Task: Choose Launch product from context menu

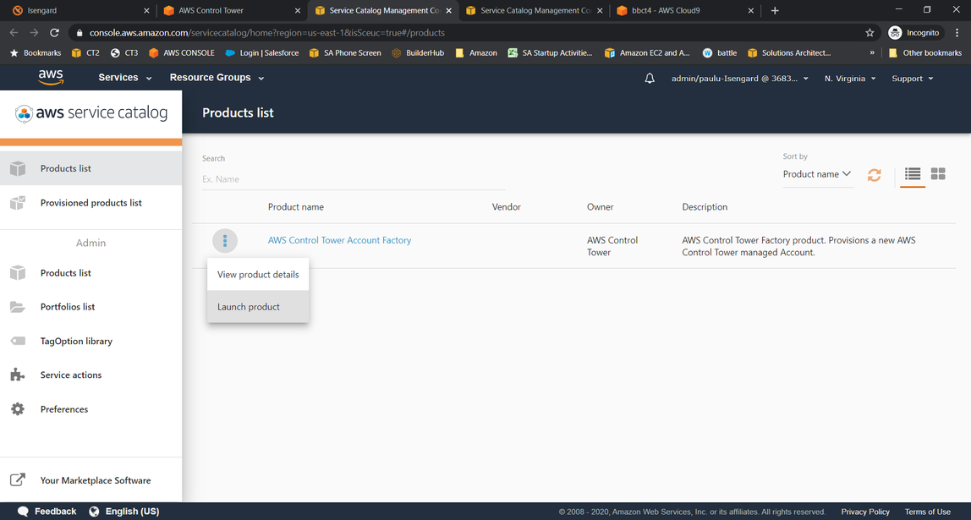Action: coord(258,307)
